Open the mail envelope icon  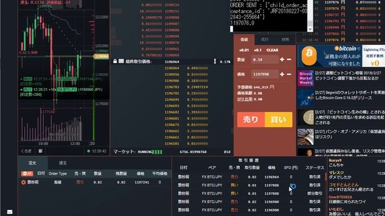[x=10, y=212]
